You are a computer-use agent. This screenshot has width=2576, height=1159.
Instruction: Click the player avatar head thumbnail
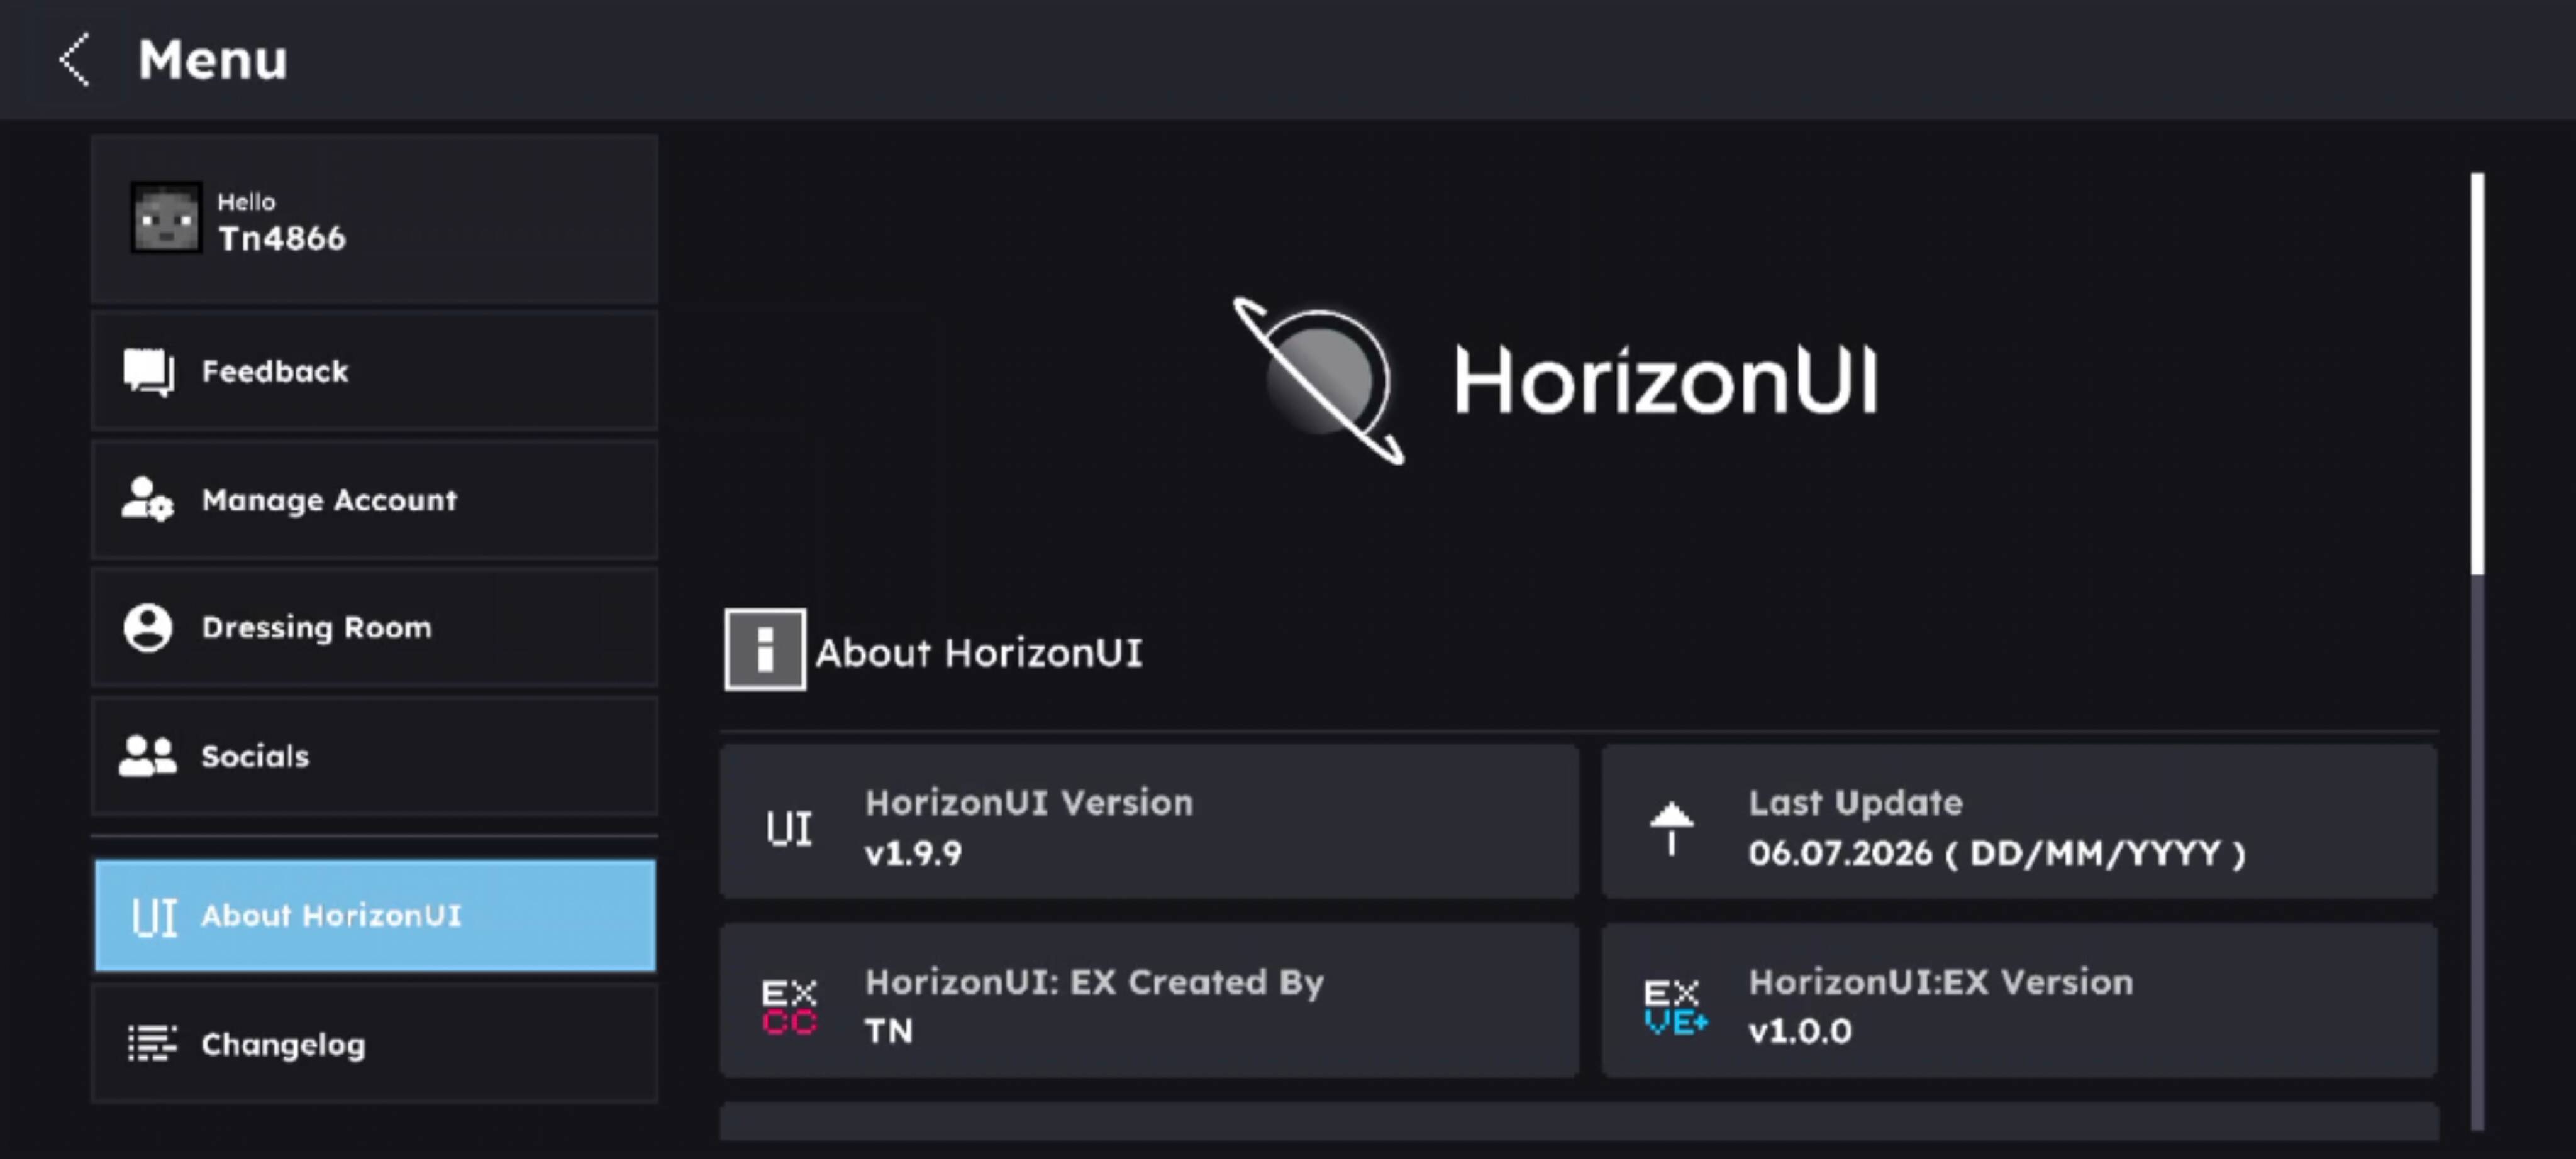coord(166,218)
